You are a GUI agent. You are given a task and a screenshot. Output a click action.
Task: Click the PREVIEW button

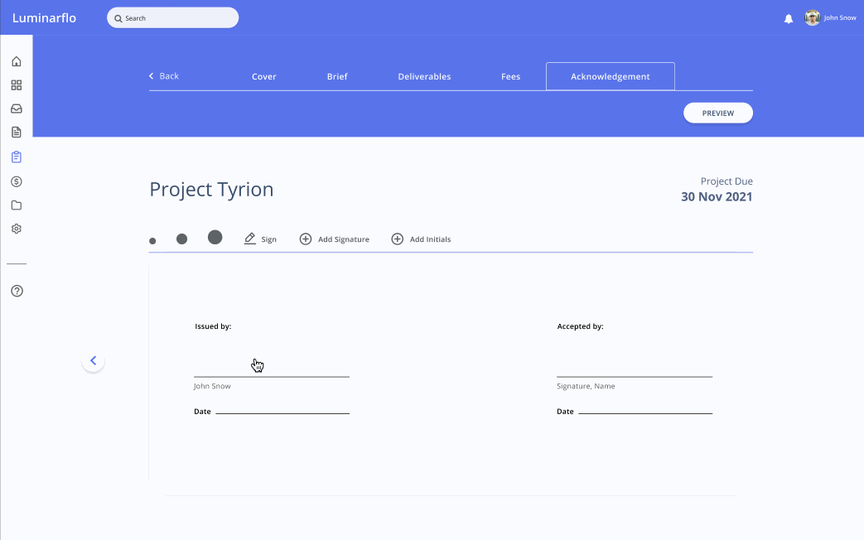click(718, 113)
